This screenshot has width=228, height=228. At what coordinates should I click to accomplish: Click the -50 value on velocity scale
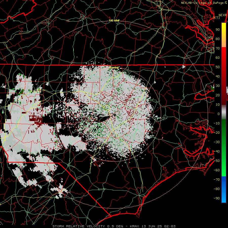[x=217, y=161]
